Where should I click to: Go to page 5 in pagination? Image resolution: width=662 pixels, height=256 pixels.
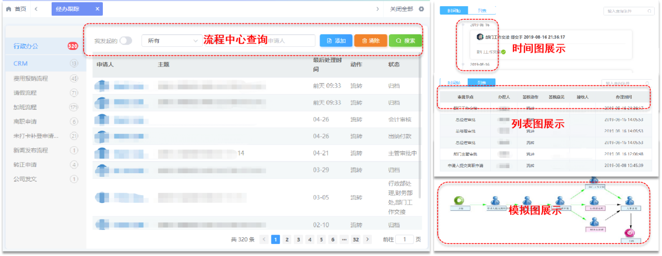pyautogui.click(x=321, y=239)
